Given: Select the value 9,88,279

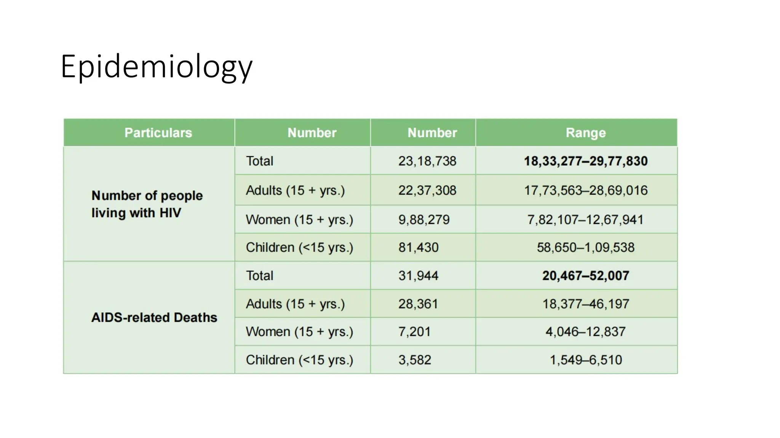Looking at the screenshot, I should pos(424,219).
